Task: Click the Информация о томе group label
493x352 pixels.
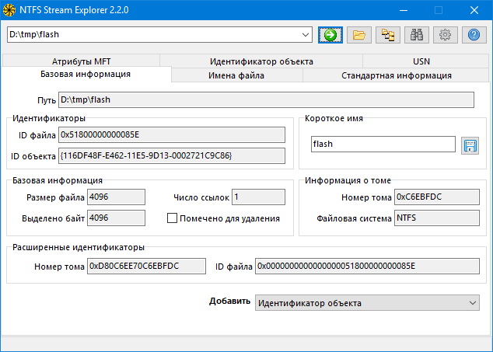Action: (x=348, y=180)
